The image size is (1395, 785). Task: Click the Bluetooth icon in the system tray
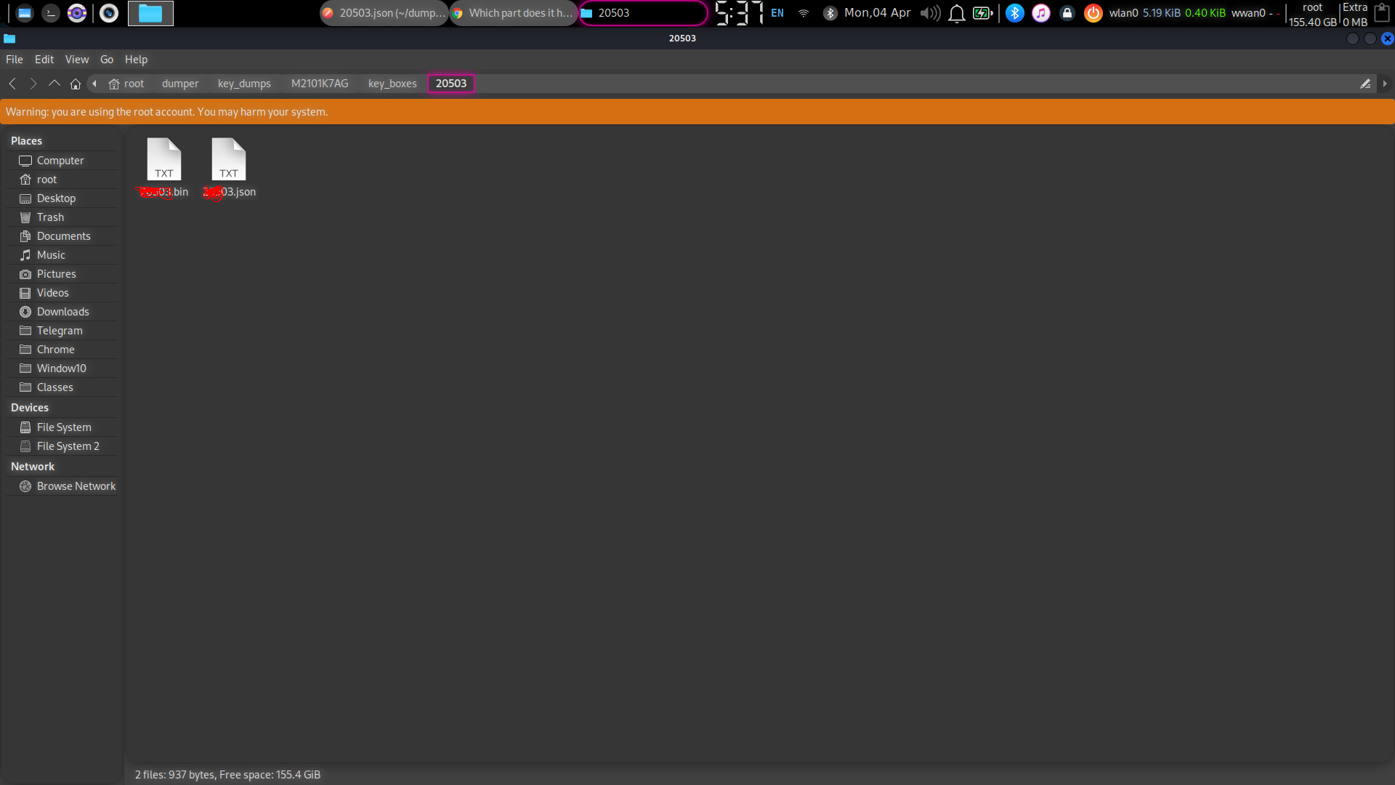pos(1015,12)
